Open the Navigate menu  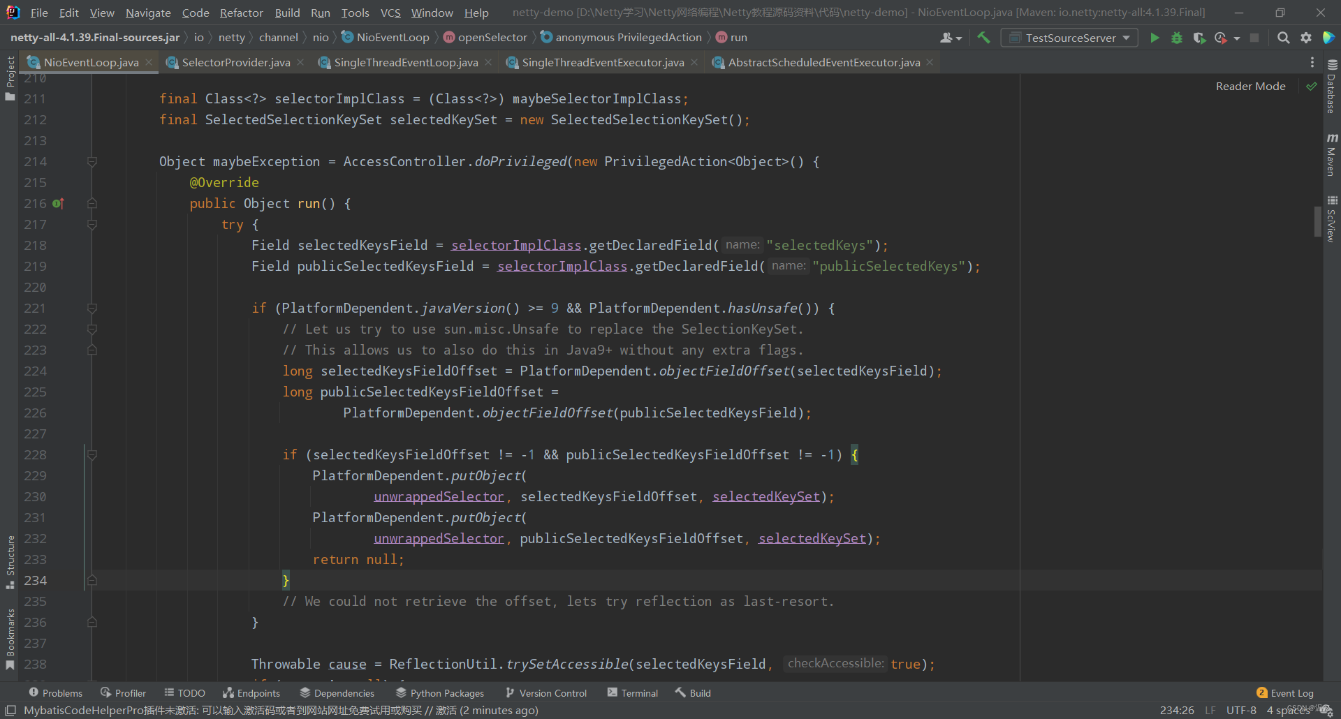pyautogui.click(x=148, y=13)
